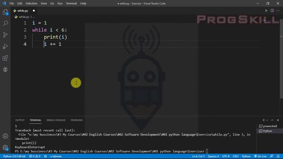Viewport: 283px width, 159px height.
Task: Click 'i = 1' on line 1
Action: tap(39, 23)
